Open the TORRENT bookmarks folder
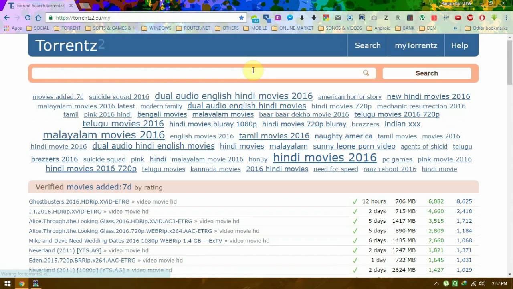The height and width of the screenshot is (289, 513). (67, 28)
